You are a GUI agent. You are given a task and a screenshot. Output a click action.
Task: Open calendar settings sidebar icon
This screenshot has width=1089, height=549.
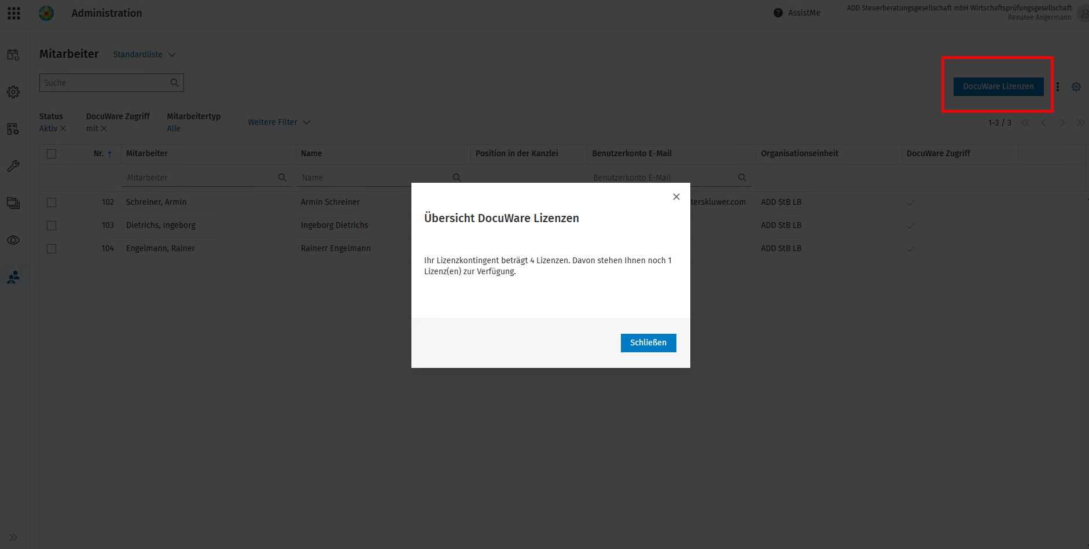pyautogui.click(x=13, y=55)
